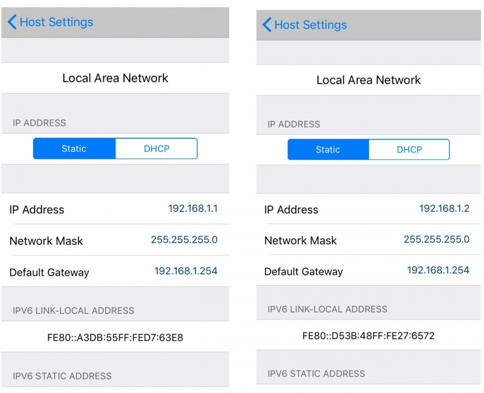
Task: Open Host Settings link on right screen
Action: pyautogui.click(x=310, y=25)
